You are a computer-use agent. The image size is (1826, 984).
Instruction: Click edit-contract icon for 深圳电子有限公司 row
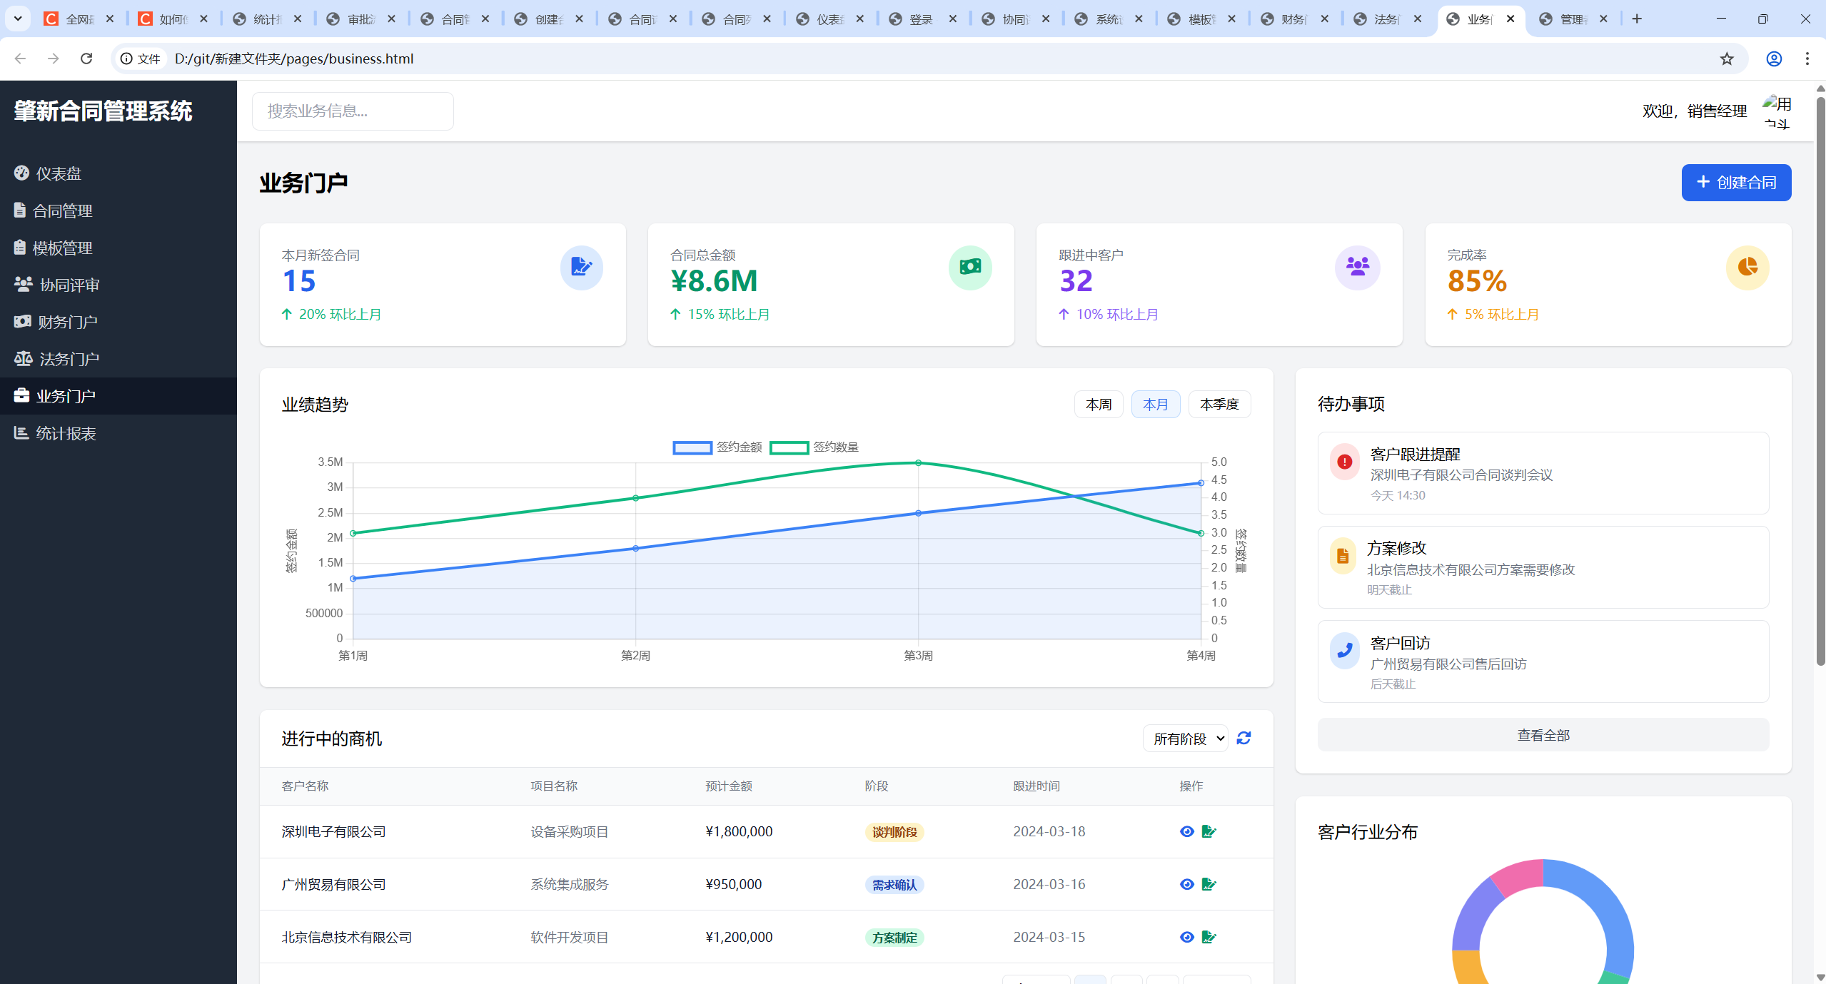pos(1209,831)
